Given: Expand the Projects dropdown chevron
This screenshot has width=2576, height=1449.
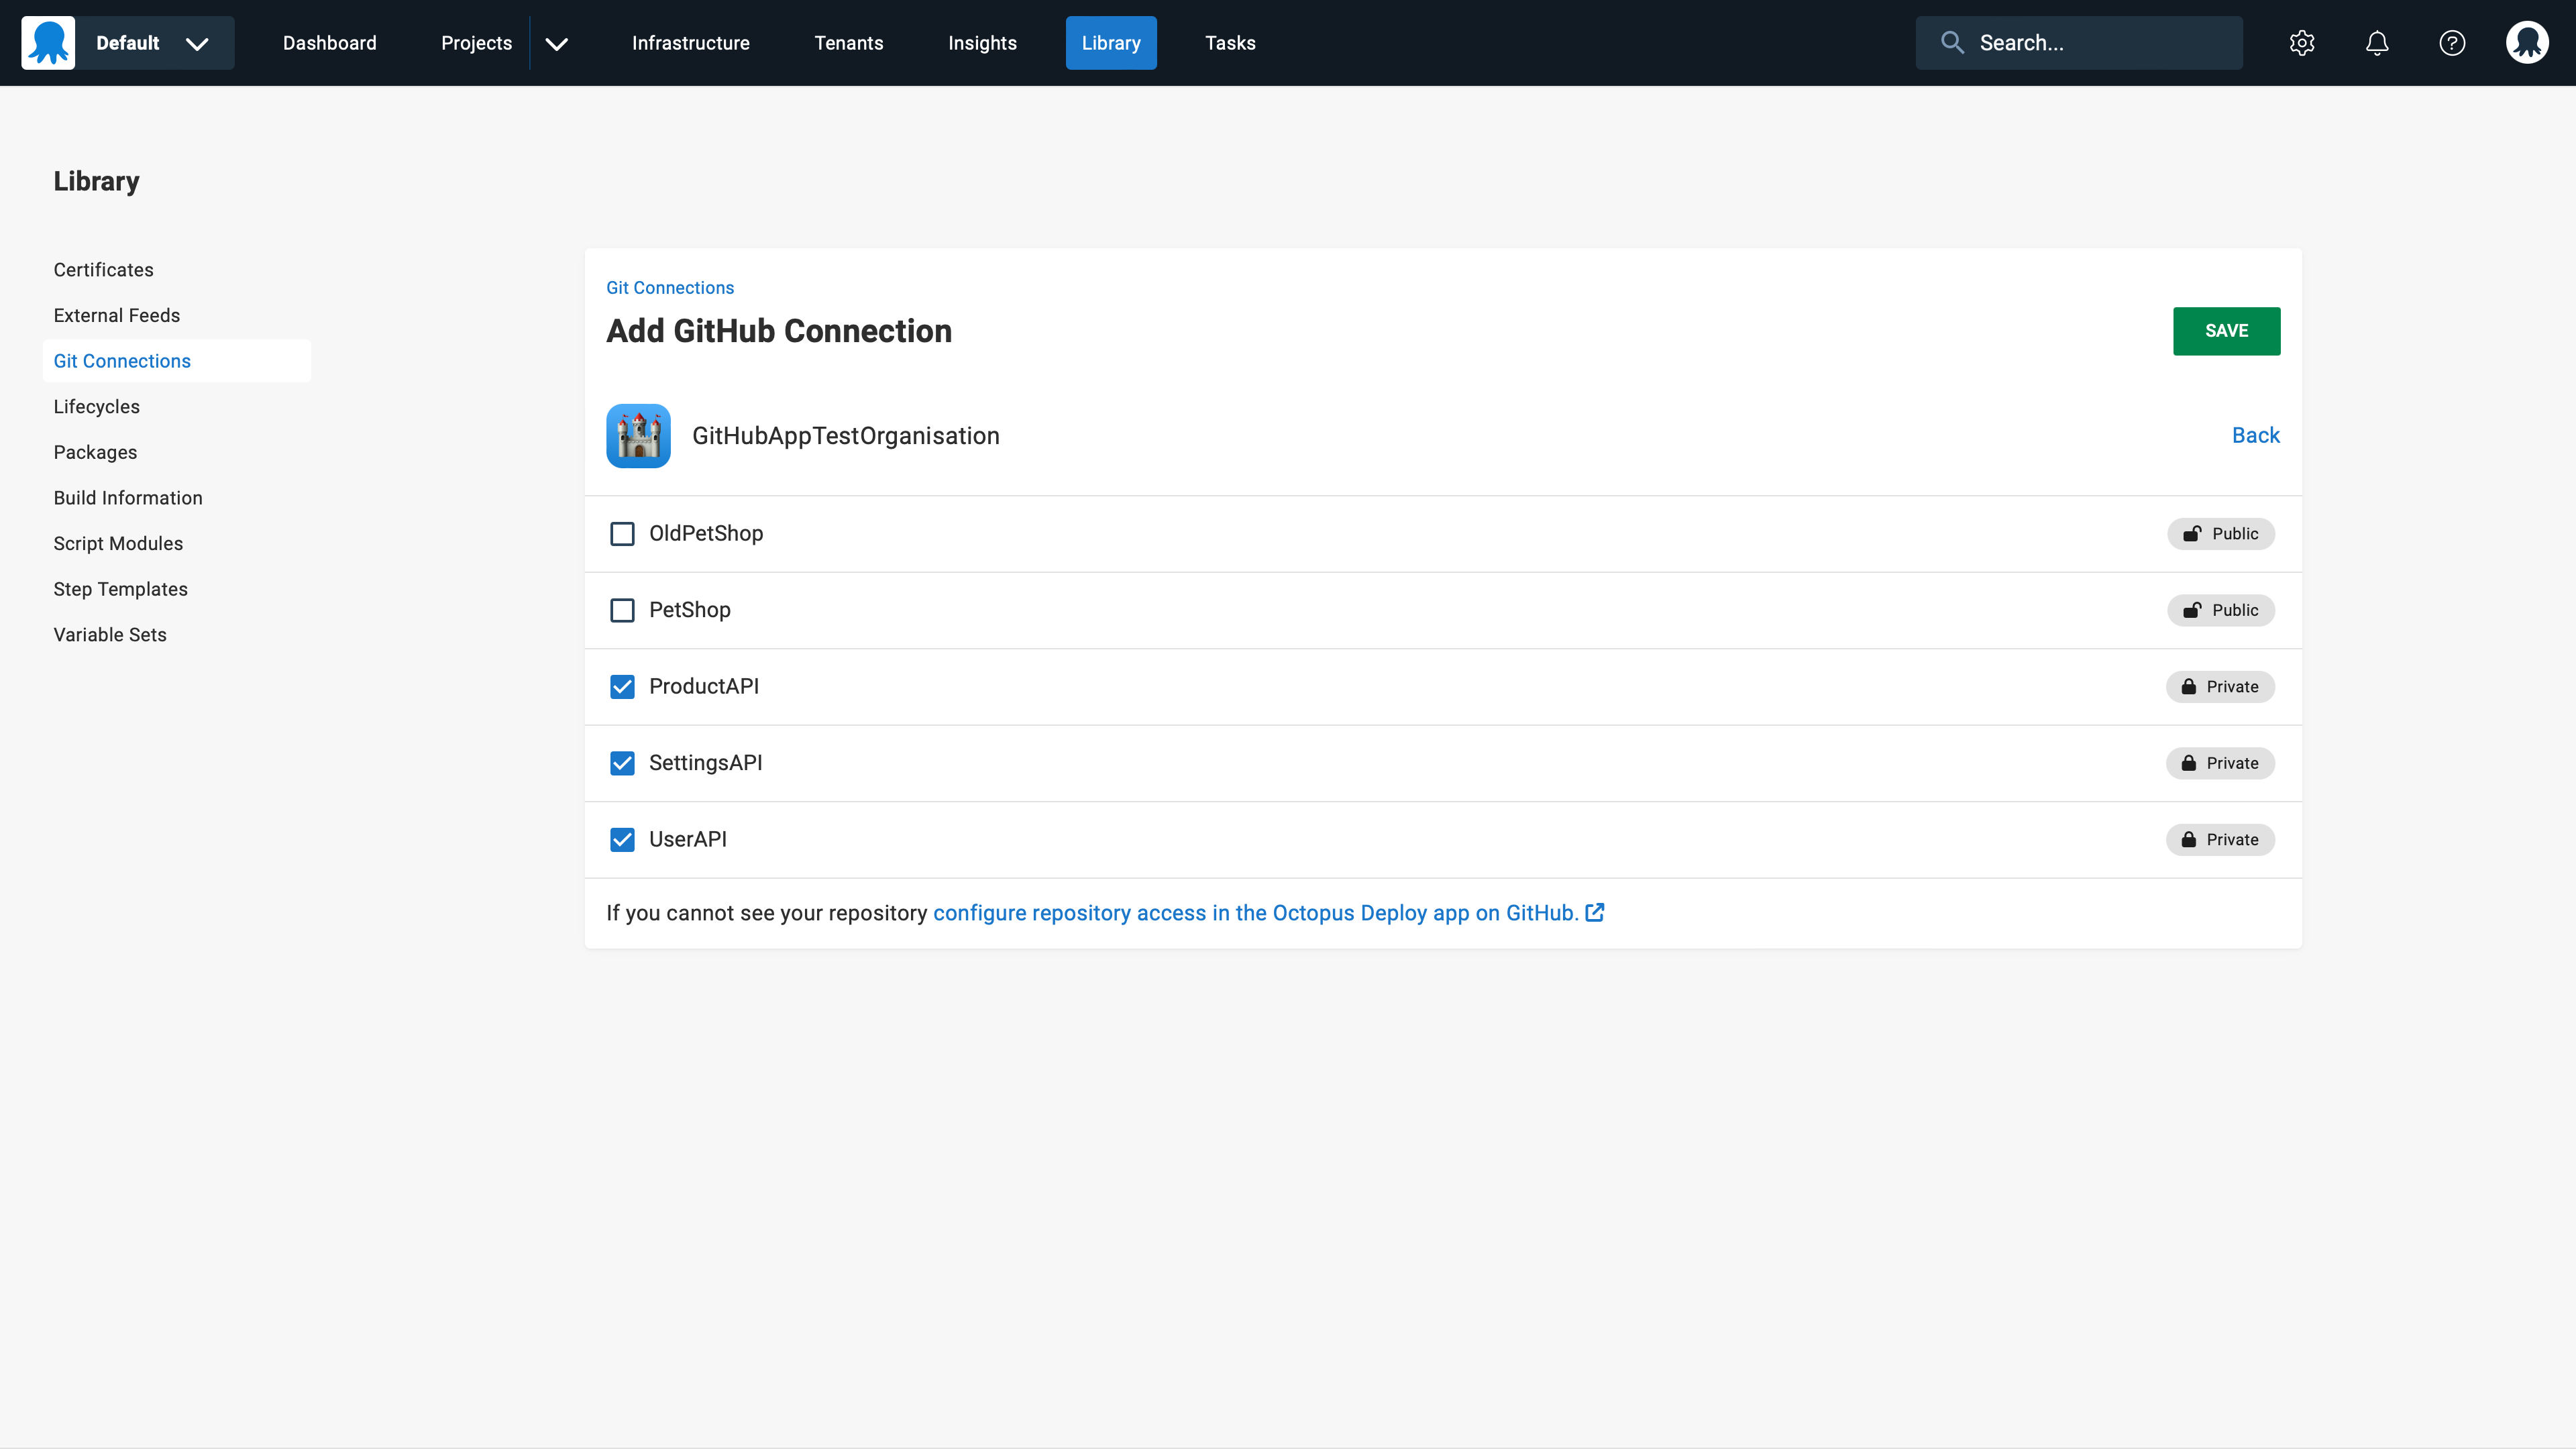Looking at the screenshot, I should click(557, 43).
